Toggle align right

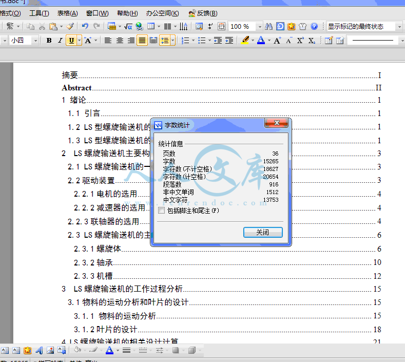point(131,41)
